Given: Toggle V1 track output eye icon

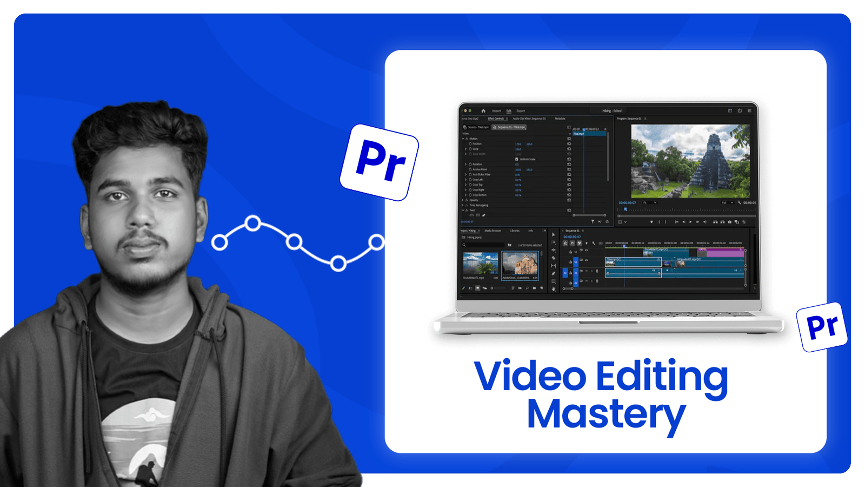Looking at the screenshot, I should [x=587, y=260].
